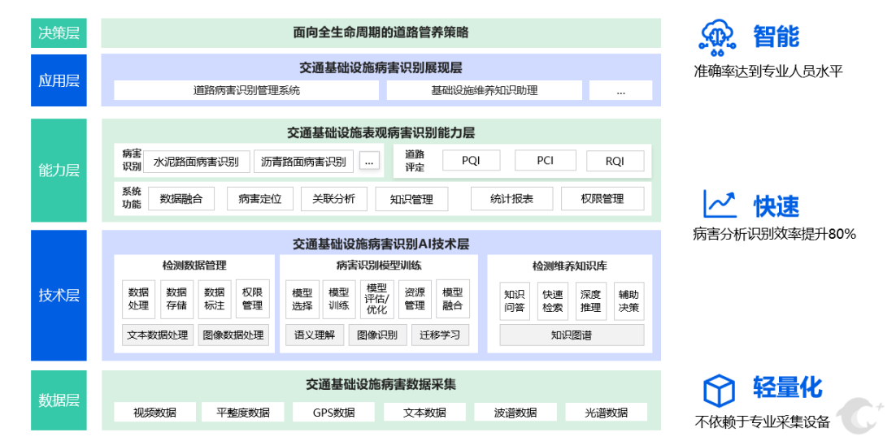Click the 光谱数据 box
This screenshot has width=896, height=441.
(x=607, y=412)
